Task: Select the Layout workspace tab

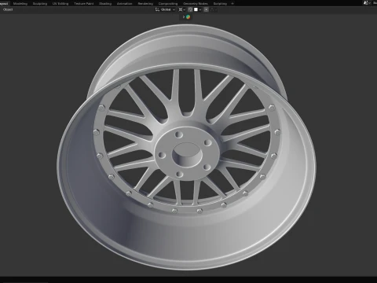Action: [4, 4]
